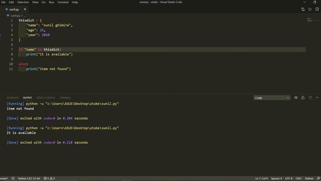This screenshot has width=321, height=181.
Task: Toggle output scroll lock icon
Action: (x=303, y=98)
